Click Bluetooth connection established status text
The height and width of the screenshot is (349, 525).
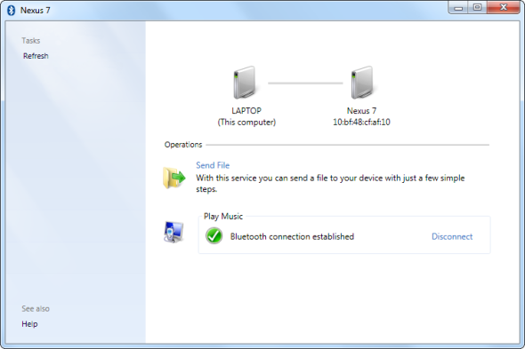[x=292, y=237]
